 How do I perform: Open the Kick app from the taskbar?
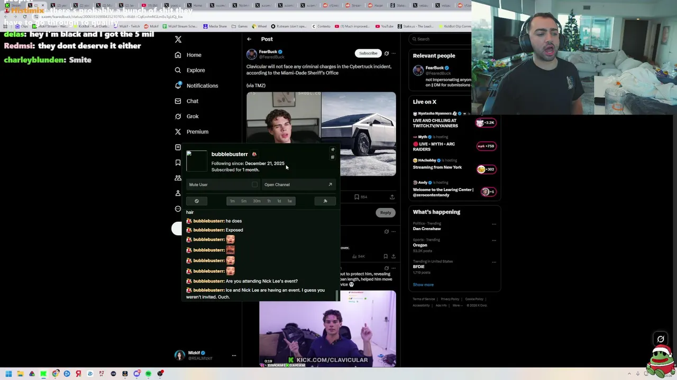click(43, 374)
